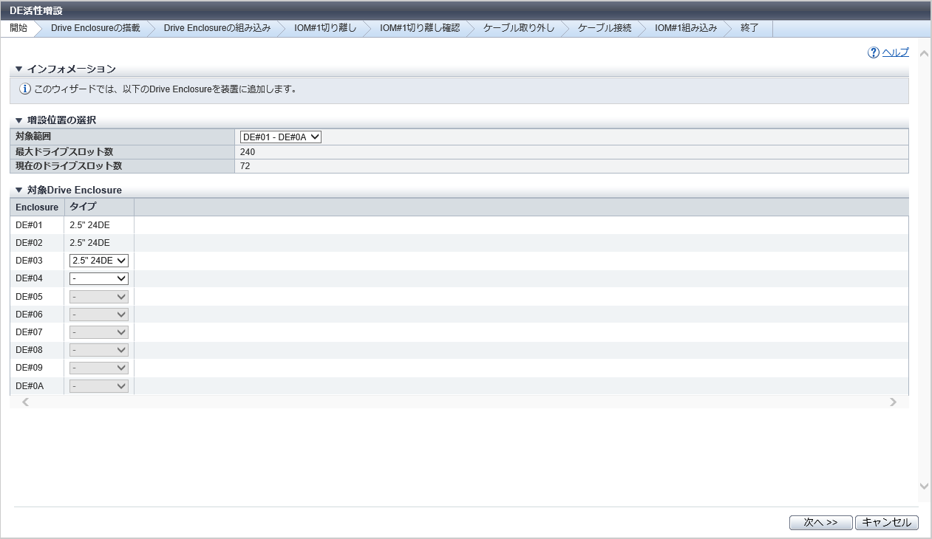The height and width of the screenshot is (539, 932).
Task: Click the horizontal scrollbar left arrow
Action: [x=26, y=402]
